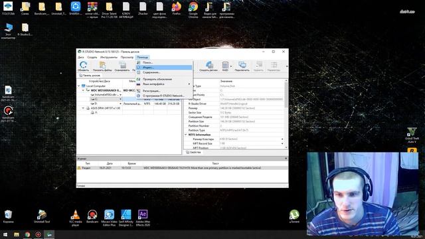Switch to the Панель дисков tab
This screenshot has width=425, height=239.
(90, 76)
